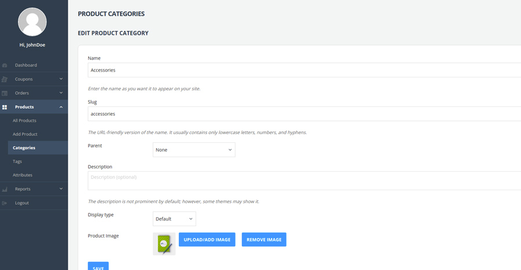Go to Add Product page
521x270 pixels.
(x=25, y=134)
